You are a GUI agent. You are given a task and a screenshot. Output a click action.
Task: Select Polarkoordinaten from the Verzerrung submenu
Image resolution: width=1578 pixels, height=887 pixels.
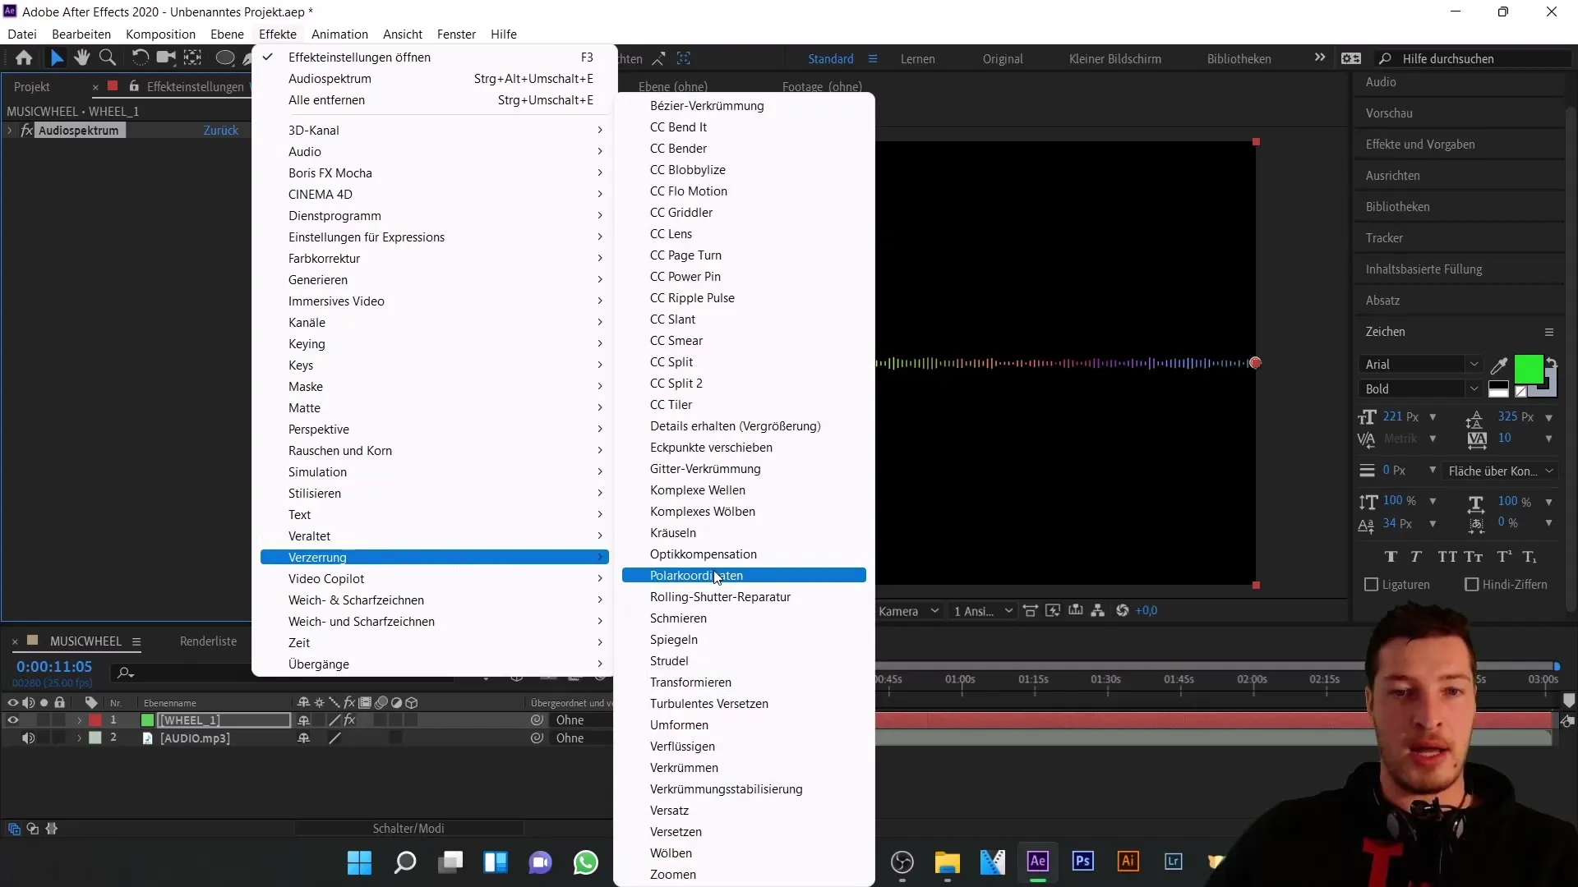(x=744, y=576)
